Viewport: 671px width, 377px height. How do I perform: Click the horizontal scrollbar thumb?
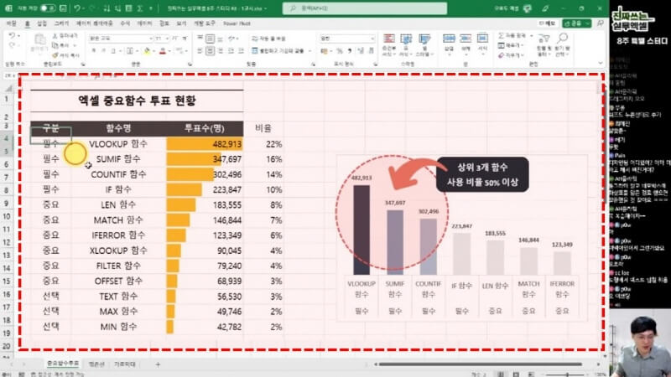pos(479,364)
